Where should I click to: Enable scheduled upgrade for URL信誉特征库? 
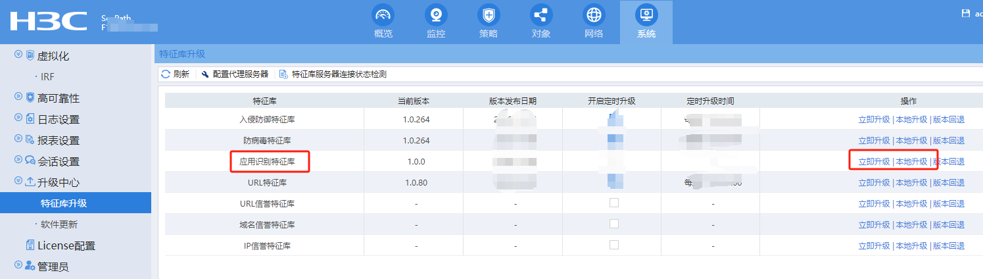coord(614,203)
